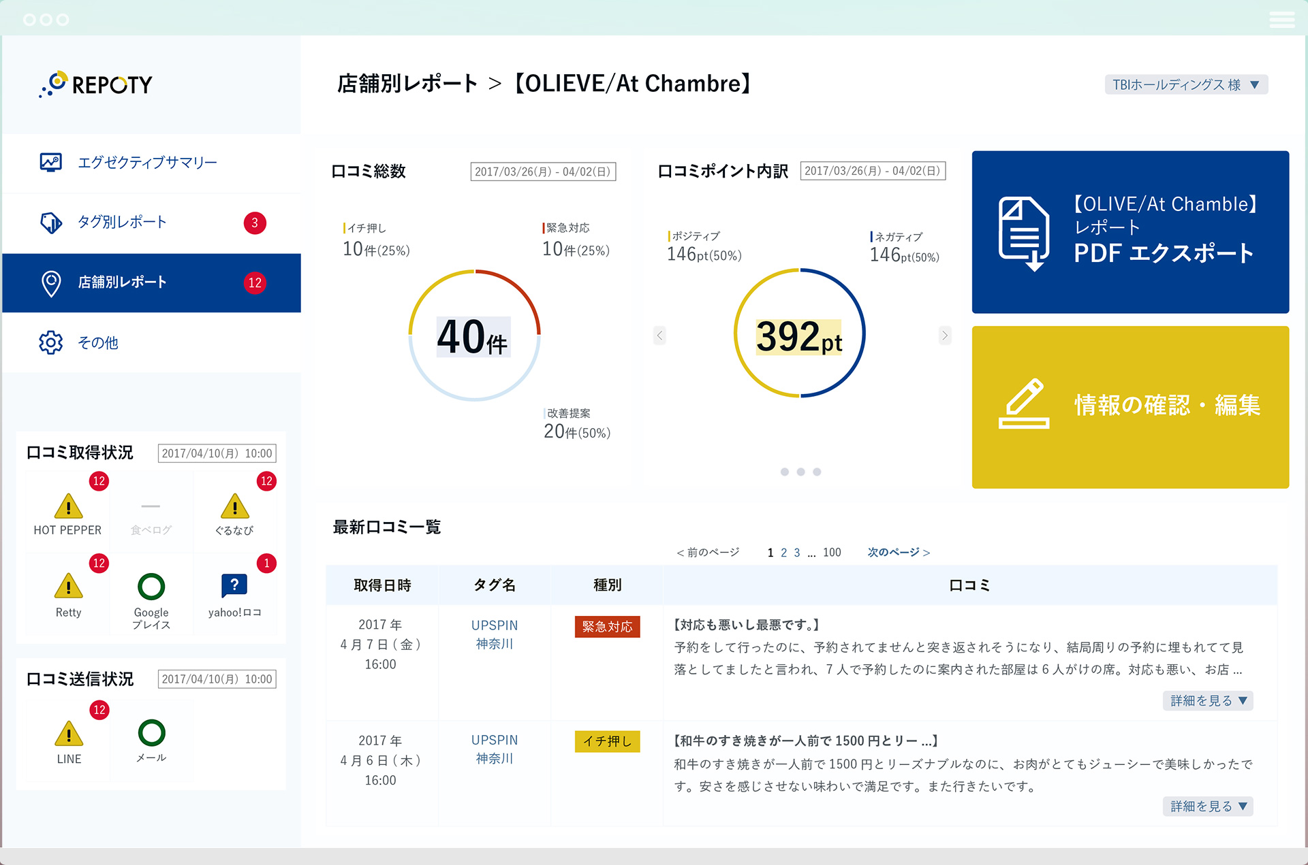Image resolution: width=1308 pixels, height=865 pixels.
Task: Click 情報の確認・編集 yellow button
Action: (x=1130, y=406)
